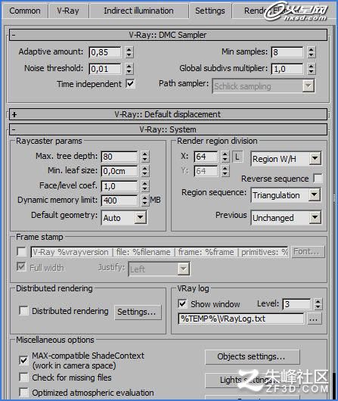The width and height of the screenshot is (338, 401).
Task: Click the Noise threshold value field
Action: tap(105, 69)
